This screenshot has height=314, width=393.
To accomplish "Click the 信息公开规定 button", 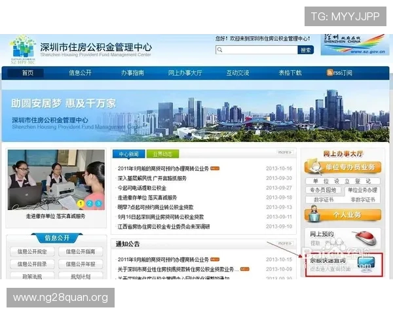I will (32, 252).
